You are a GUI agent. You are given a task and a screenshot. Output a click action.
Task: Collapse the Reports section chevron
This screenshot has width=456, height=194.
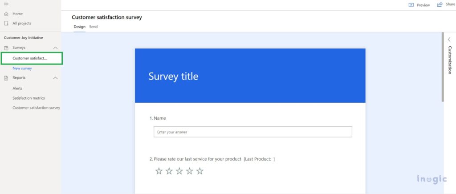click(x=55, y=78)
